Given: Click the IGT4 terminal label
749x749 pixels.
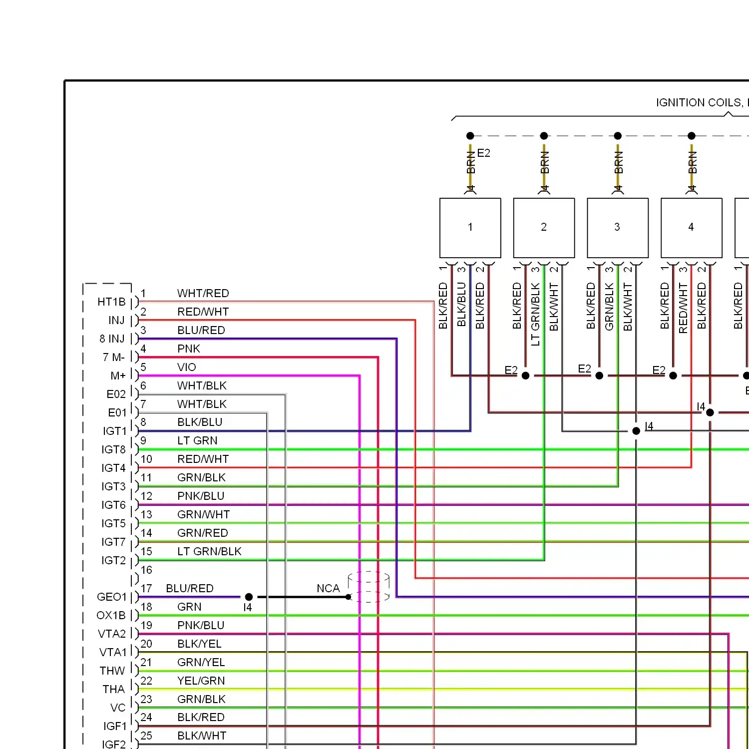Looking at the screenshot, I should [114, 468].
